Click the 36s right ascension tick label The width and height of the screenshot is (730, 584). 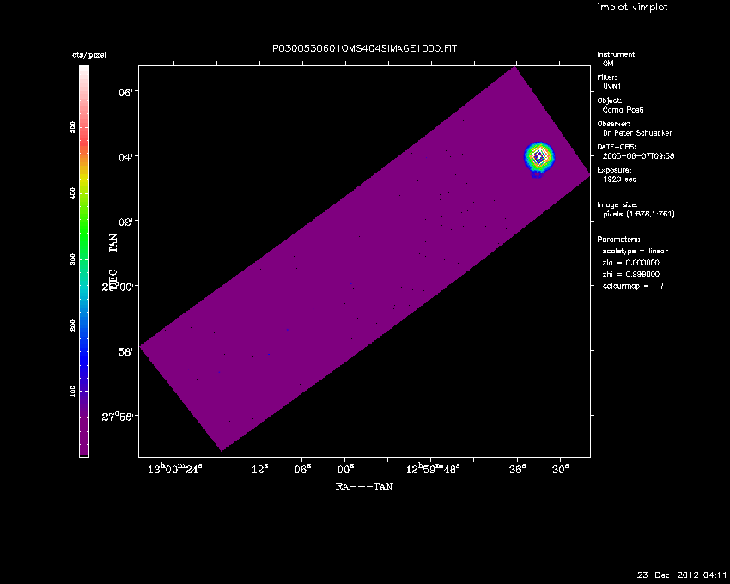click(517, 469)
